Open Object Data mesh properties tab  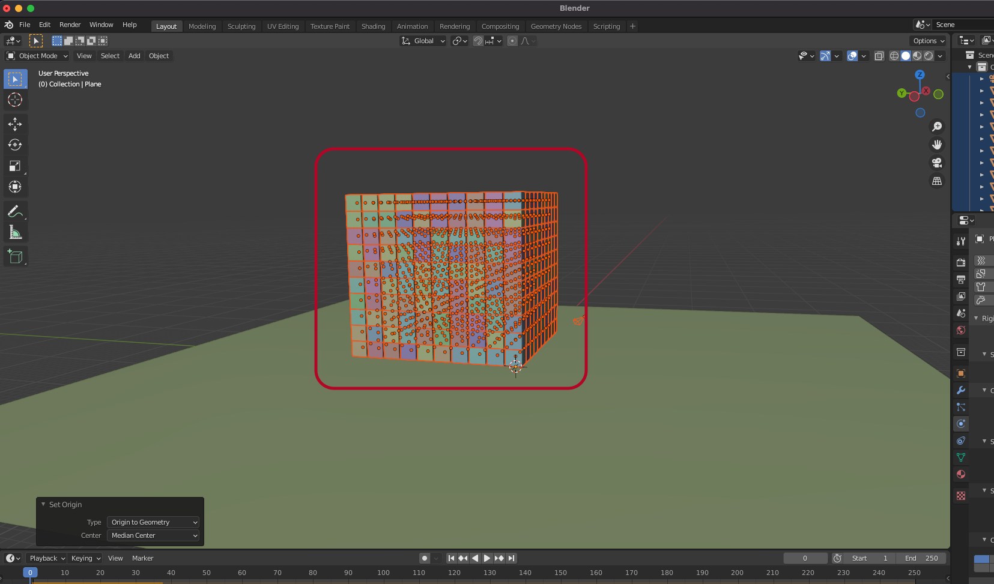tap(961, 457)
